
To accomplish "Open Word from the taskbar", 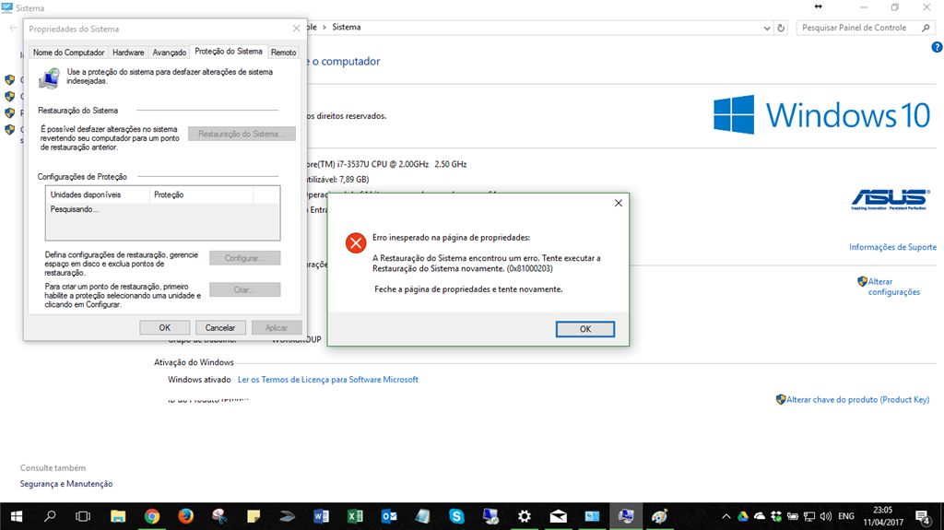I will [x=321, y=516].
